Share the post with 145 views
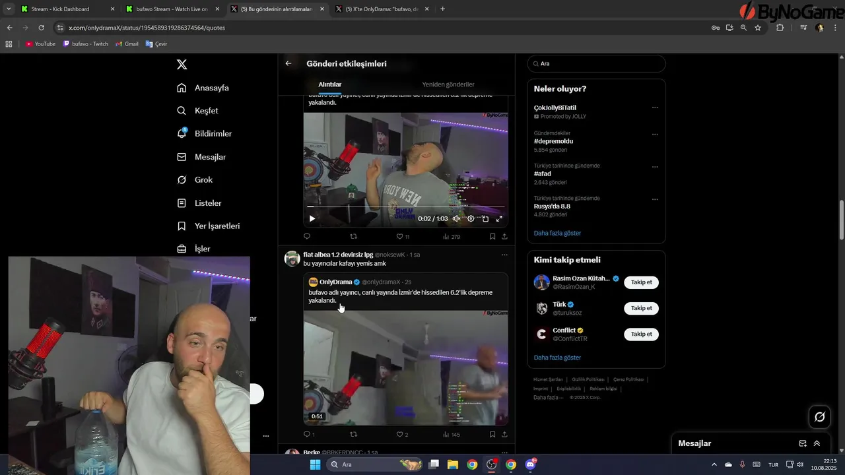This screenshot has height=475, width=845. (505, 434)
